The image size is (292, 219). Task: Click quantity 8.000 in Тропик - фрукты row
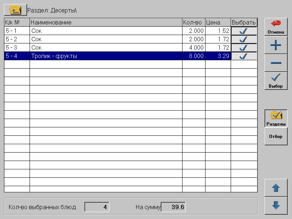[x=194, y=56]
